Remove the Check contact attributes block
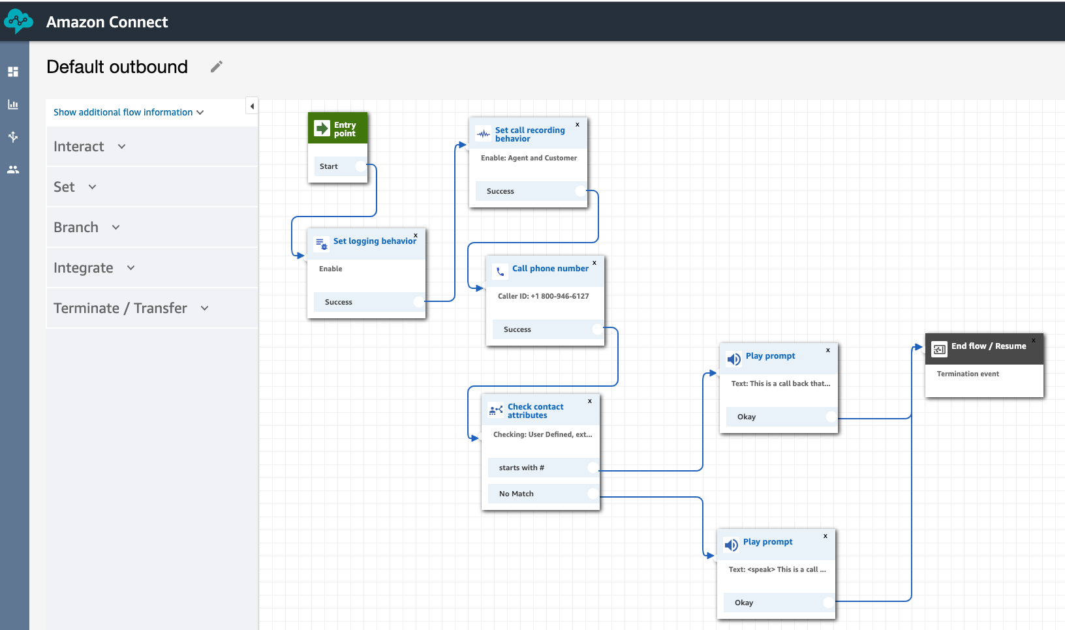This screenshot has height=630, width=1065. point(590,401)
